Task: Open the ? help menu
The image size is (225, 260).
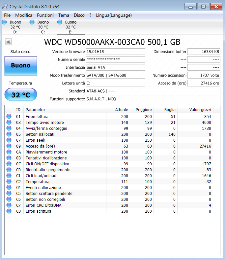Action: (x=90, y=15)
